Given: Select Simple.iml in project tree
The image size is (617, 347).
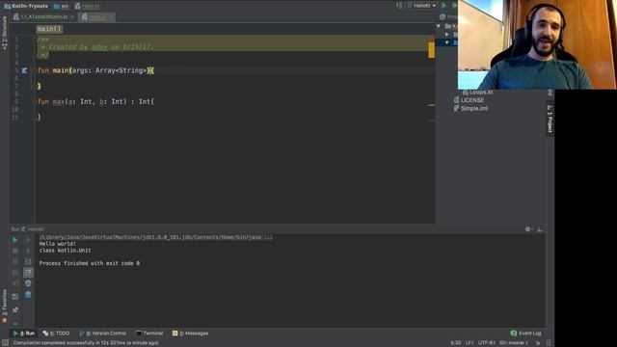Looking at the screenshot, I should click(470, 108).
